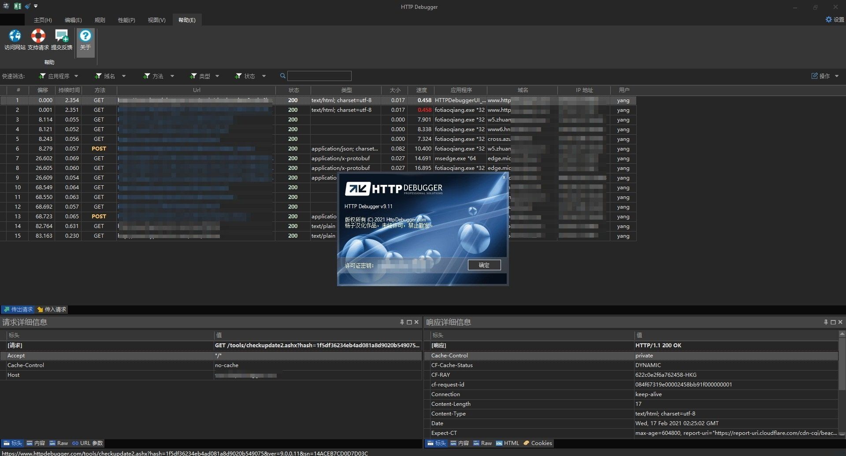Pin the Request Details (请求详细信息) panel
Screen dimensions: 846x456
pyautogui.click(x=402, y=322)
